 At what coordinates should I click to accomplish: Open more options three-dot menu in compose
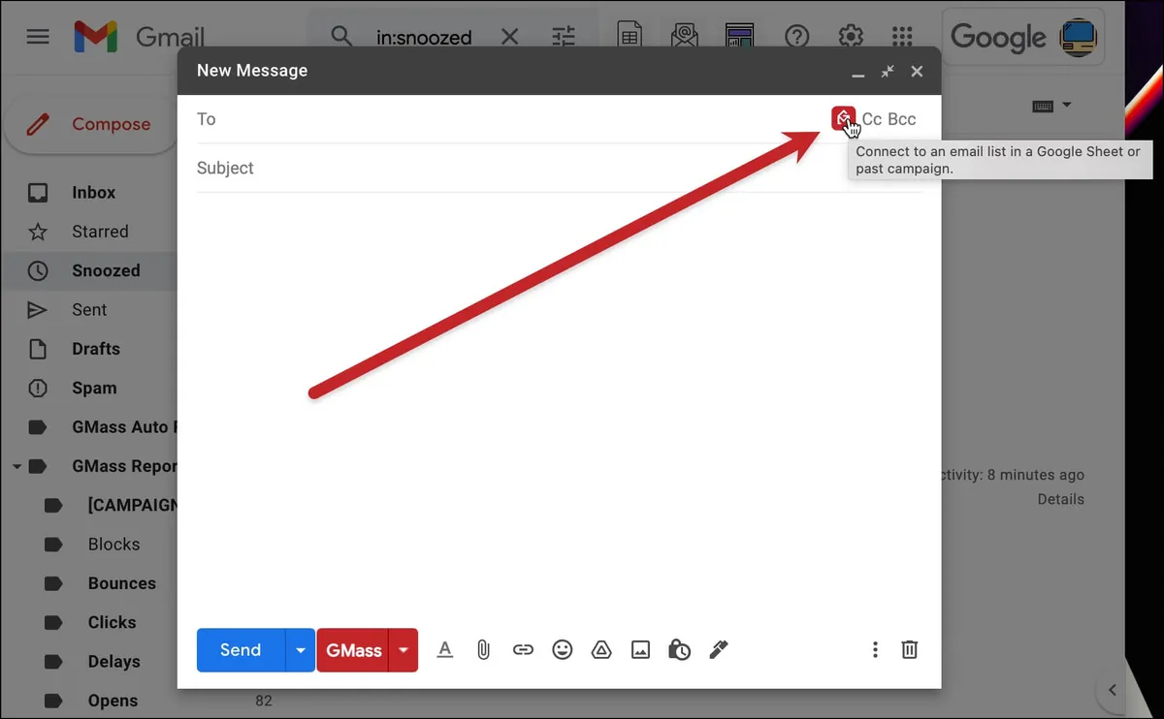pos(875,650)
